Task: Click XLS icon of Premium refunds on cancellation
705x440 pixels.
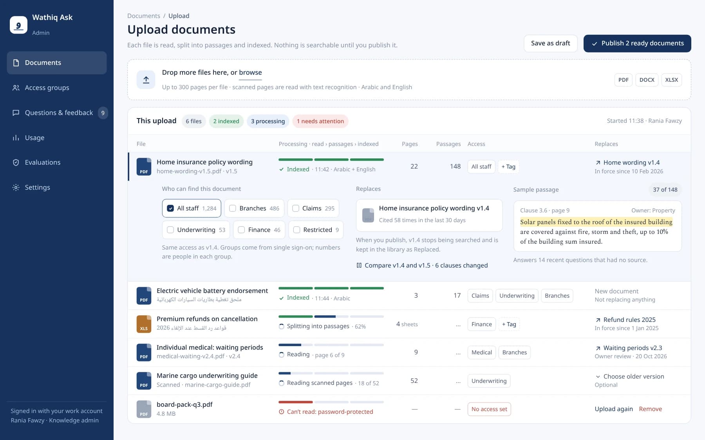Action: (x=144, y=324)
